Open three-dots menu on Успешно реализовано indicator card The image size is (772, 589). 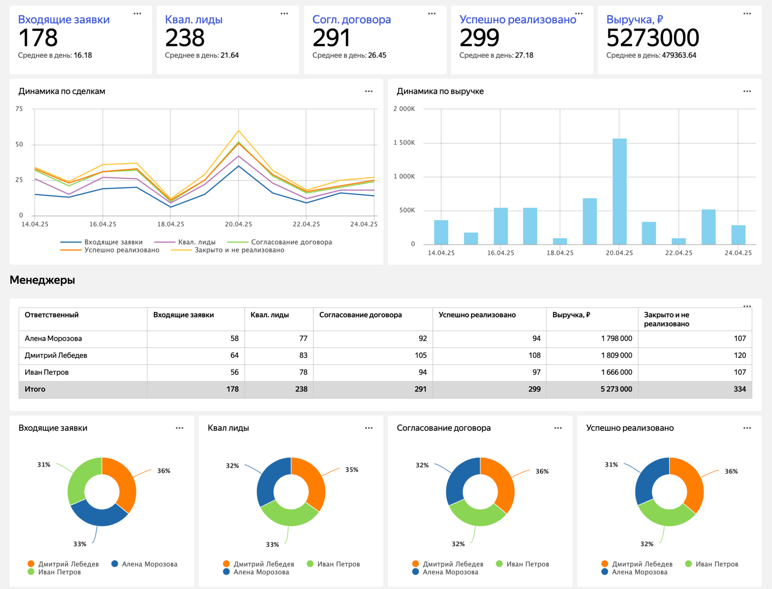[x=579, y=14]
